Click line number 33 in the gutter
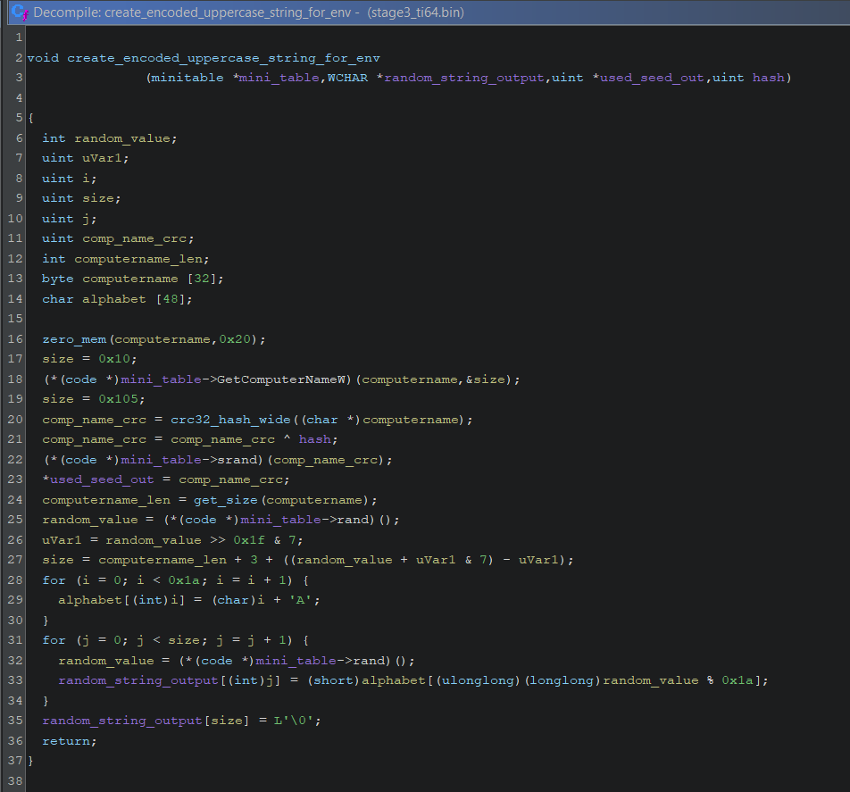 (x=19, y=680)
